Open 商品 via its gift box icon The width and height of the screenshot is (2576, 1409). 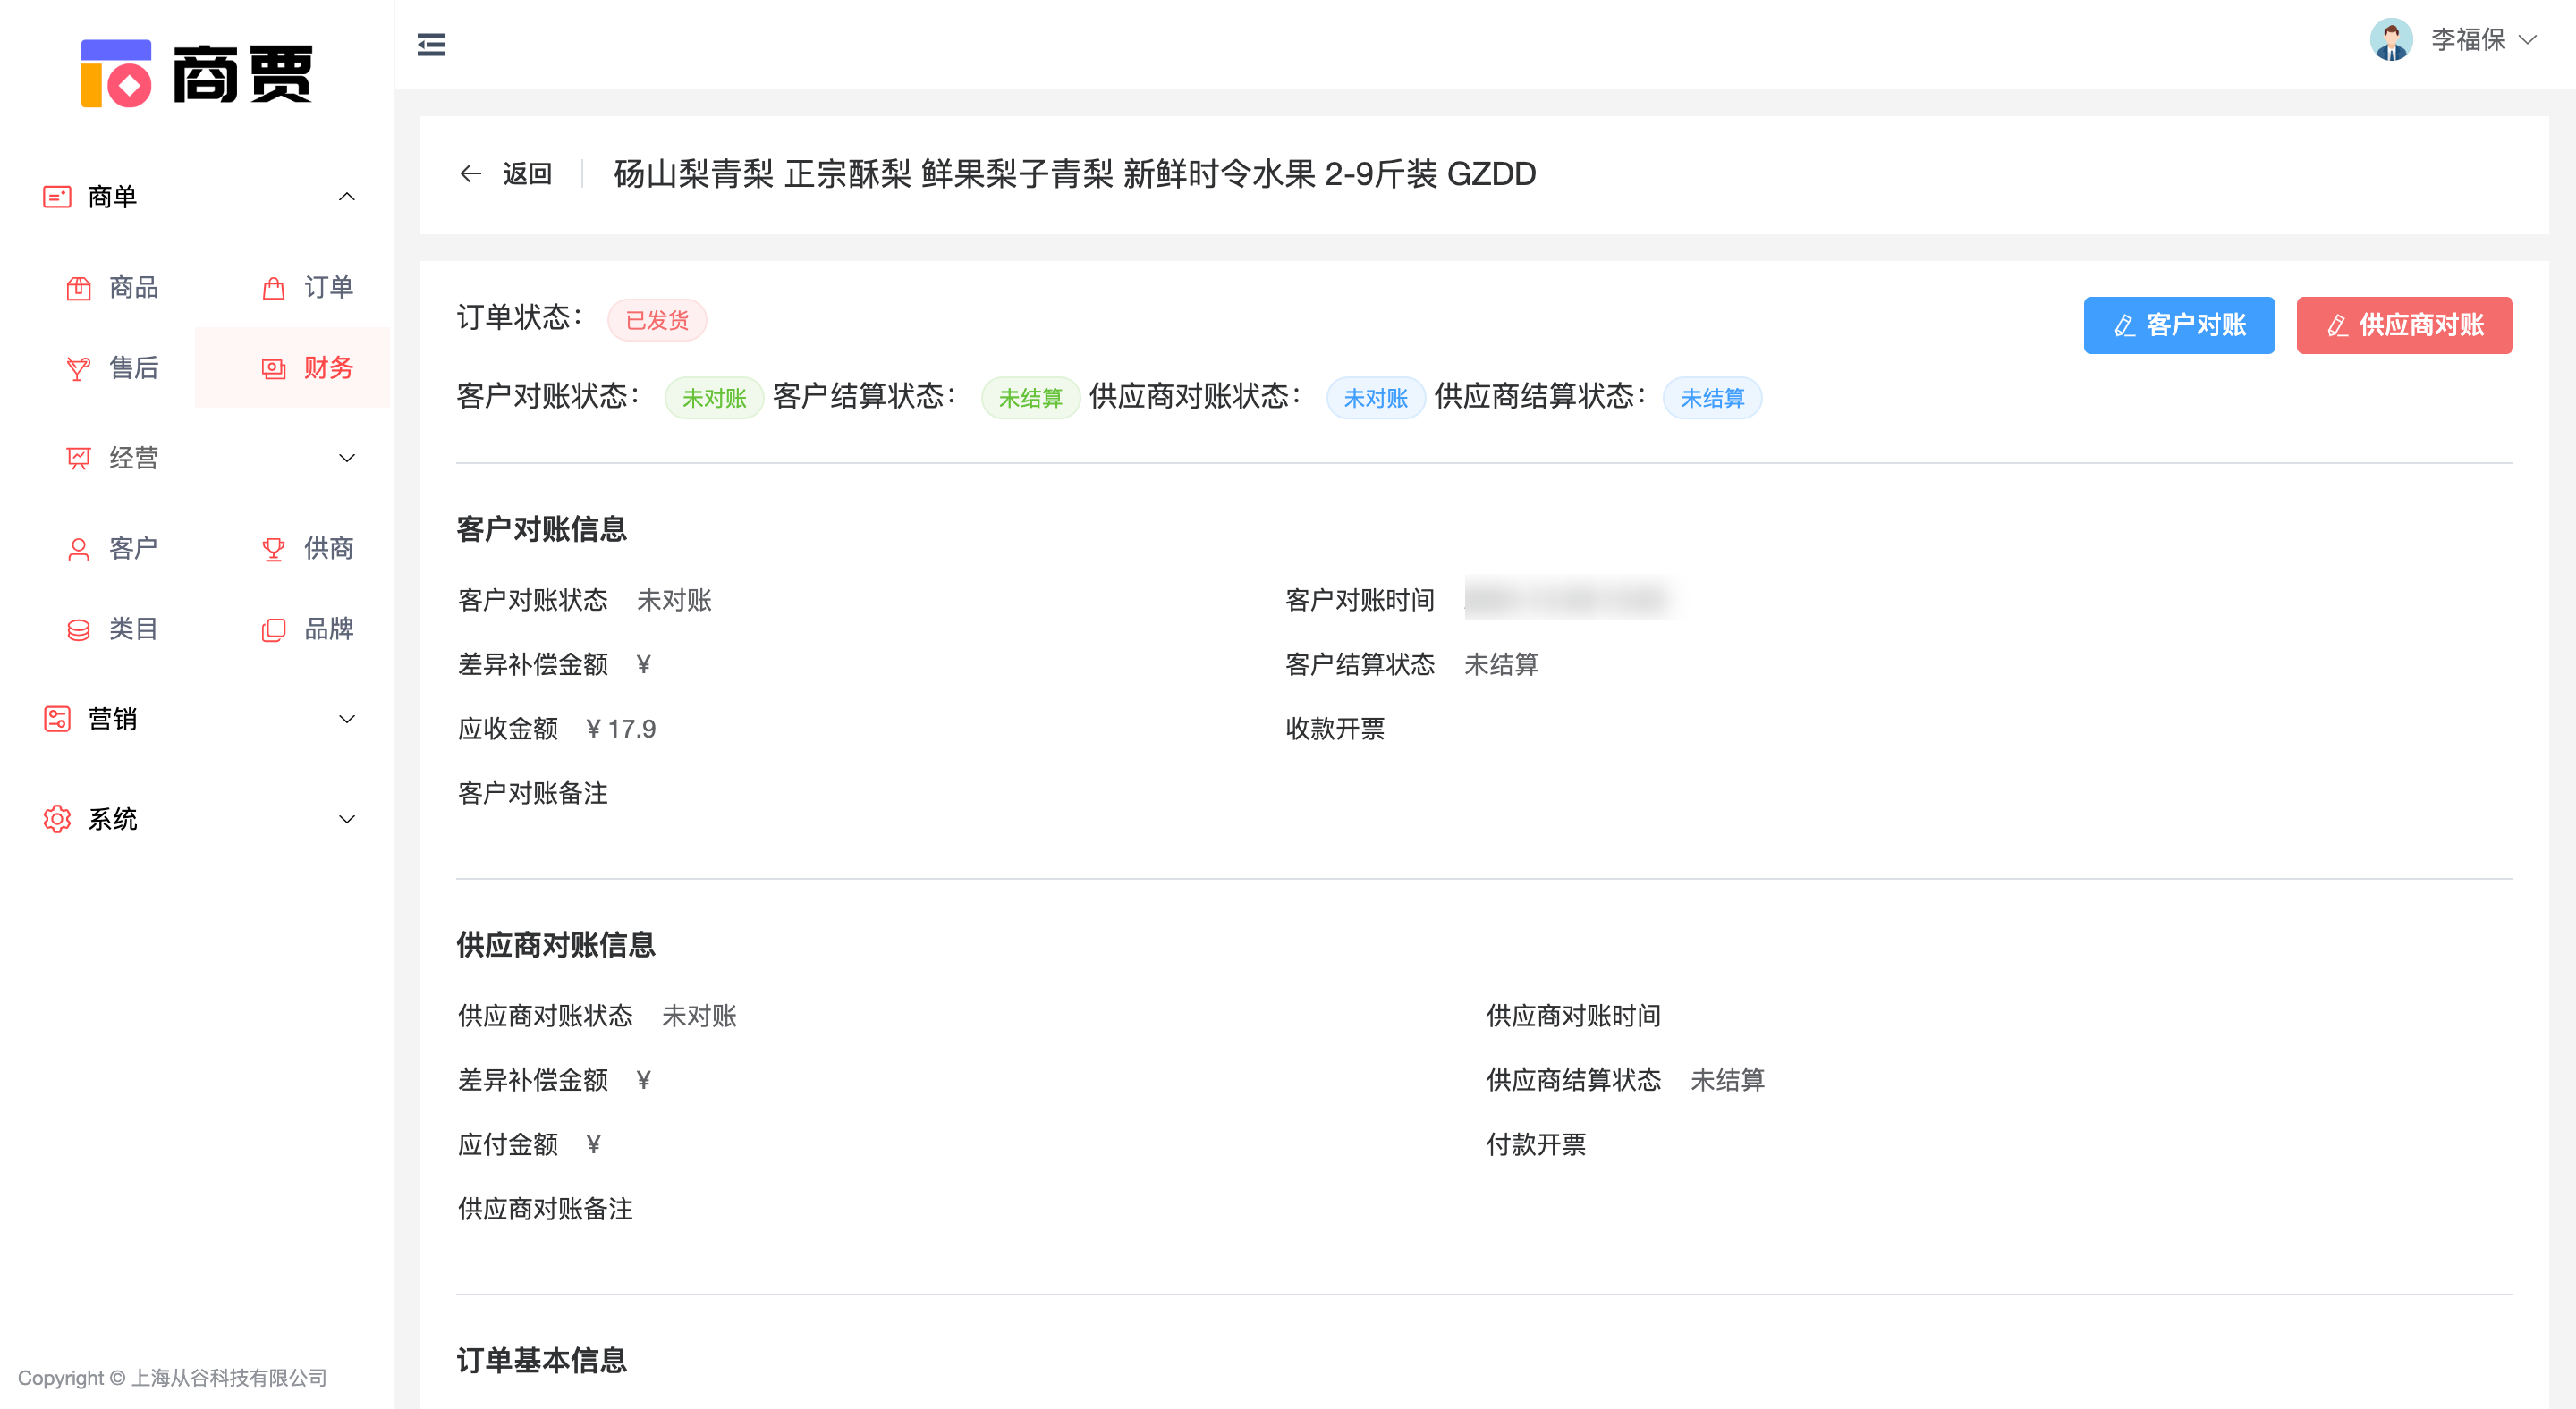pos(78,289)
